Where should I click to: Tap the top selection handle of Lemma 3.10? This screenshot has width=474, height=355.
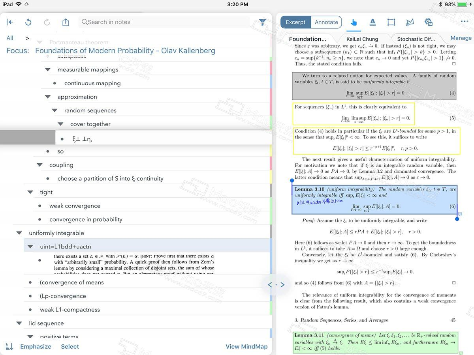pyautogui.click(x=292, y=181)
